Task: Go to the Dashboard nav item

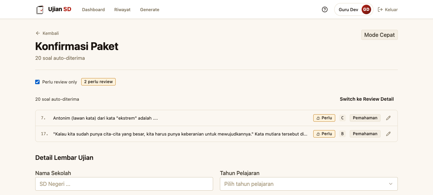Action: pyautogui.click(x=93, y=9)
